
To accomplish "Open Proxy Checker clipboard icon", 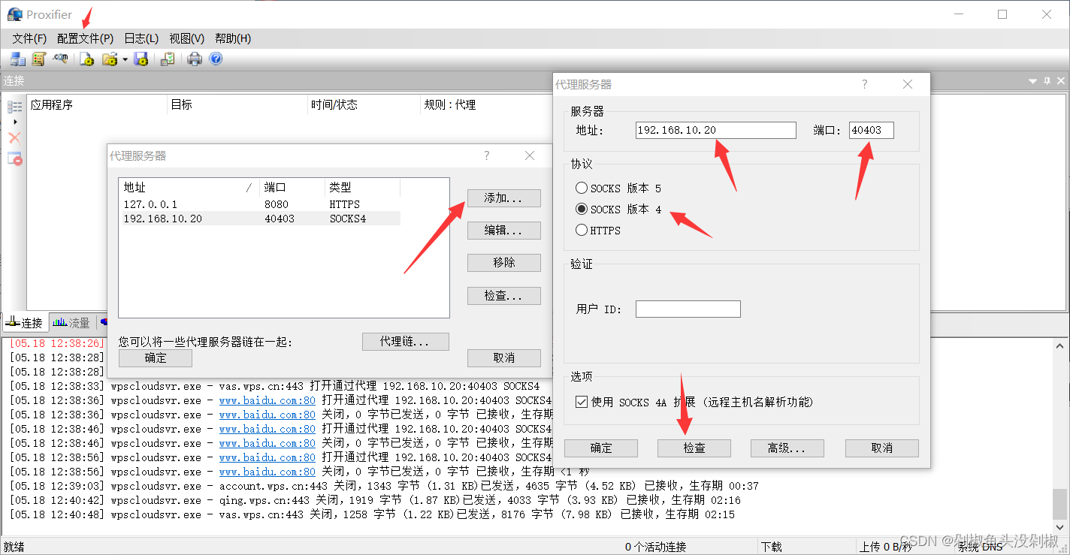I will click(x=168, y=59).
